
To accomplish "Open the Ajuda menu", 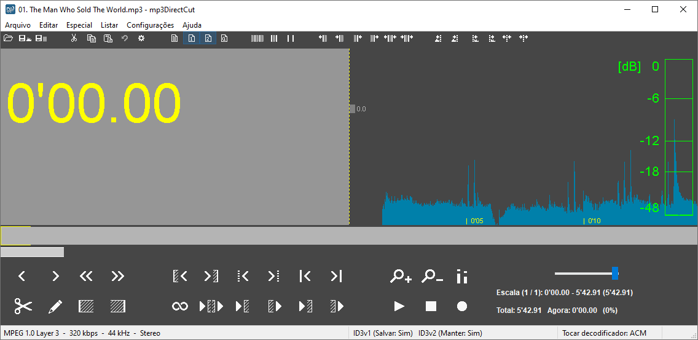I will tap(192, 25).
